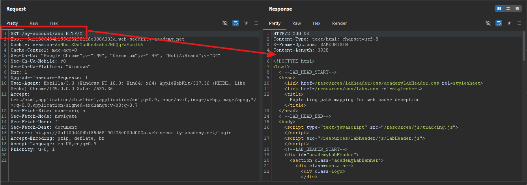Click the tracking.js script tag line
The height and width of the screenshot is (185, 527).
click(x=371, y=128)
